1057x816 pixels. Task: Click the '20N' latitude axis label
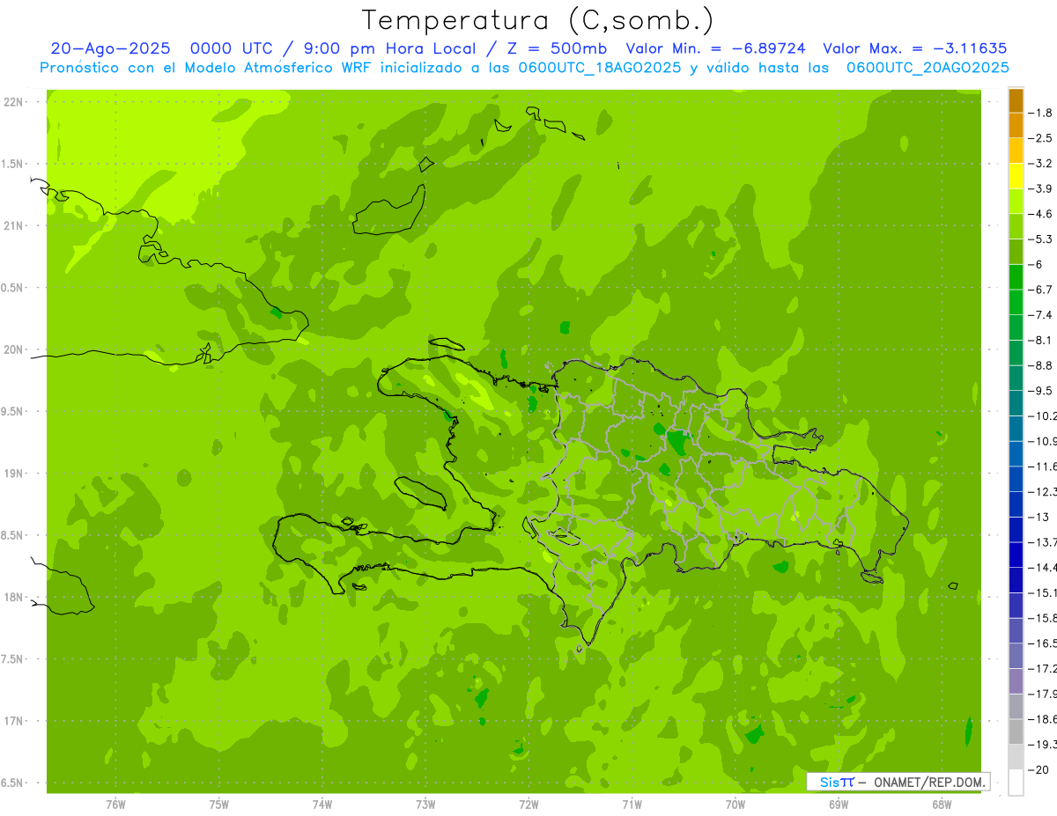point(13,349)
